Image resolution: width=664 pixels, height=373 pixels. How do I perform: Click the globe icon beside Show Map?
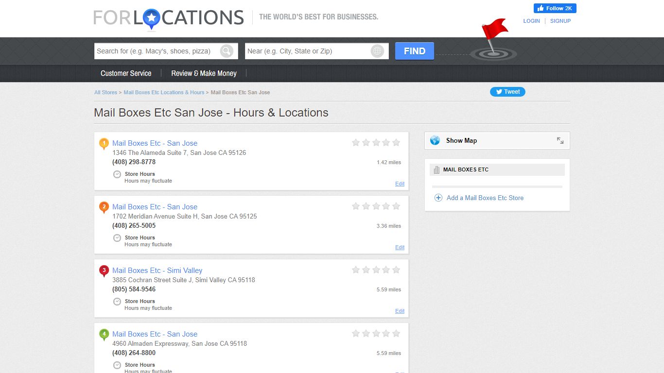435,140
